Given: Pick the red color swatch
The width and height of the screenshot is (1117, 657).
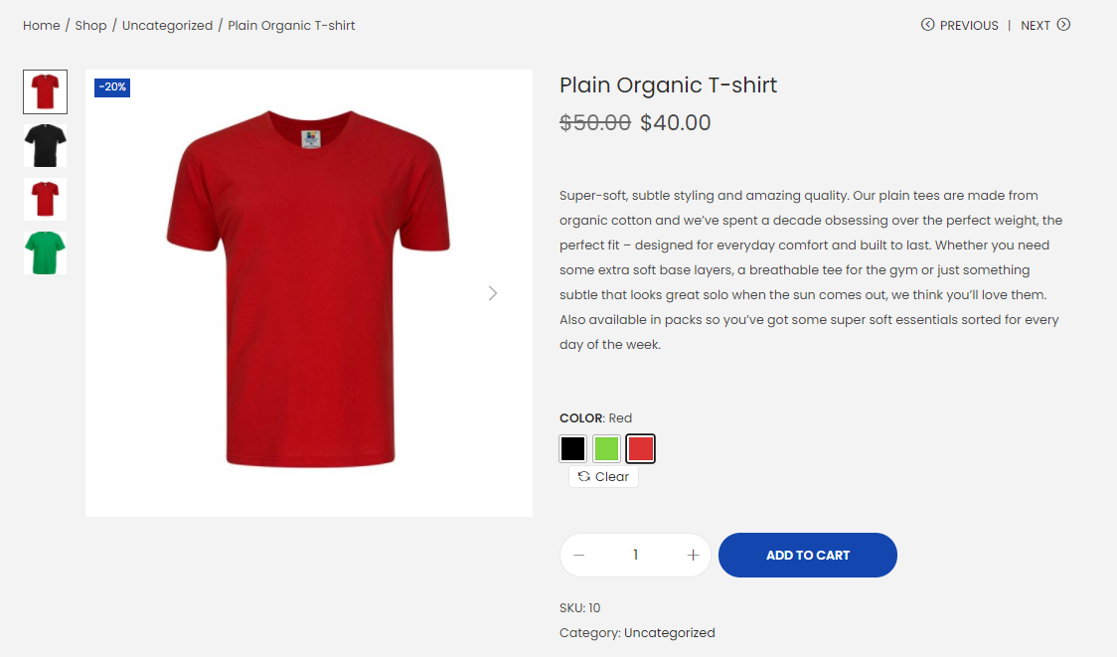Looking at the screenshot, I should click(640, 449).
